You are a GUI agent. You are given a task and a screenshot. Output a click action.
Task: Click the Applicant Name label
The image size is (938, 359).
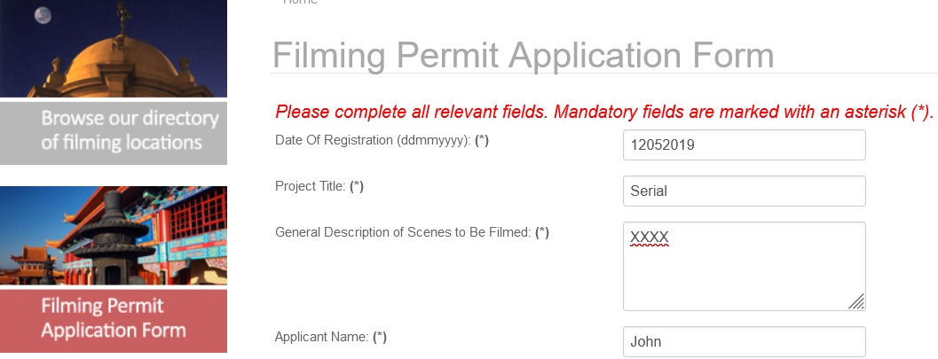coord(321,337)
